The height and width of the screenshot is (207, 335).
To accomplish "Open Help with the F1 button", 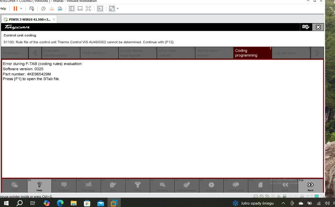I will point(39,186).
